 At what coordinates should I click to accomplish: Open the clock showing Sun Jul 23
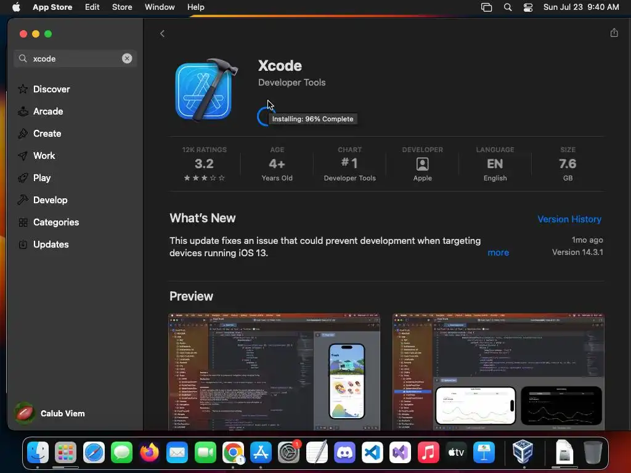[580, 7]
